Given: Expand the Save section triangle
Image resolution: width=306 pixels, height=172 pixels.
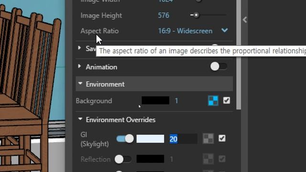Looking at the screenshot, I should pyautogui.click(x=79, y=48).
